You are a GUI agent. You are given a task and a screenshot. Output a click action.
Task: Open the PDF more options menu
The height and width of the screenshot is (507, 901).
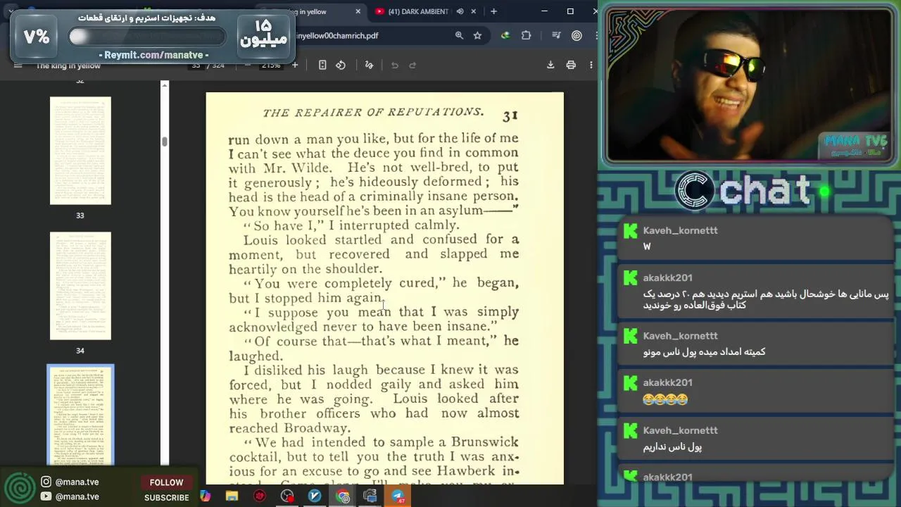(591, 65)
